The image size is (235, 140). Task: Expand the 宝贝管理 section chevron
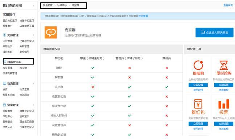(33, 105)
